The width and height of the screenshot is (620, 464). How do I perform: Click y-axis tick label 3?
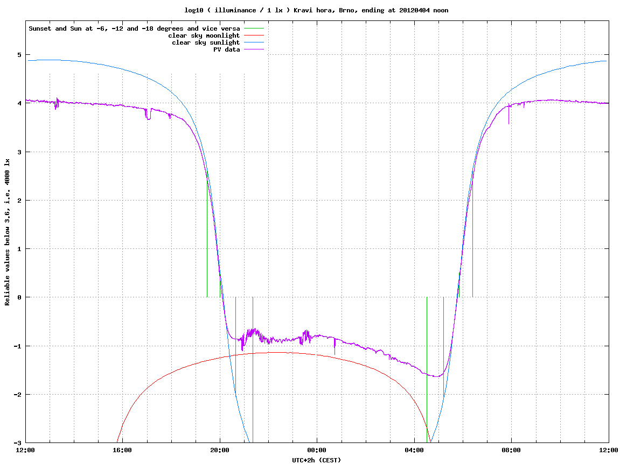pyautogui.click(x=19, y=152)
